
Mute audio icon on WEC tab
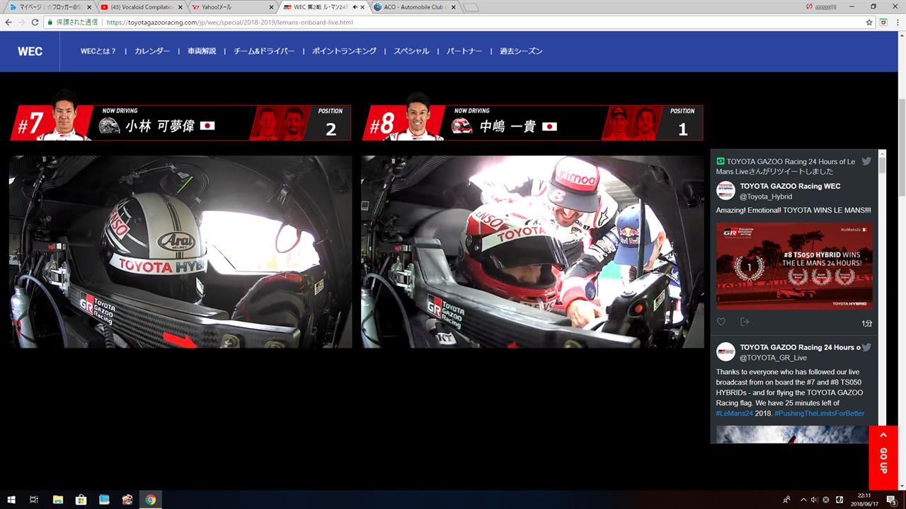(x=354, y=7)
